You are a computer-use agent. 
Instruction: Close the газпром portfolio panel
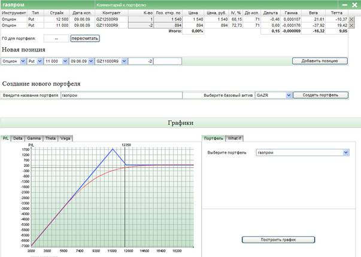tap(353, 4)
